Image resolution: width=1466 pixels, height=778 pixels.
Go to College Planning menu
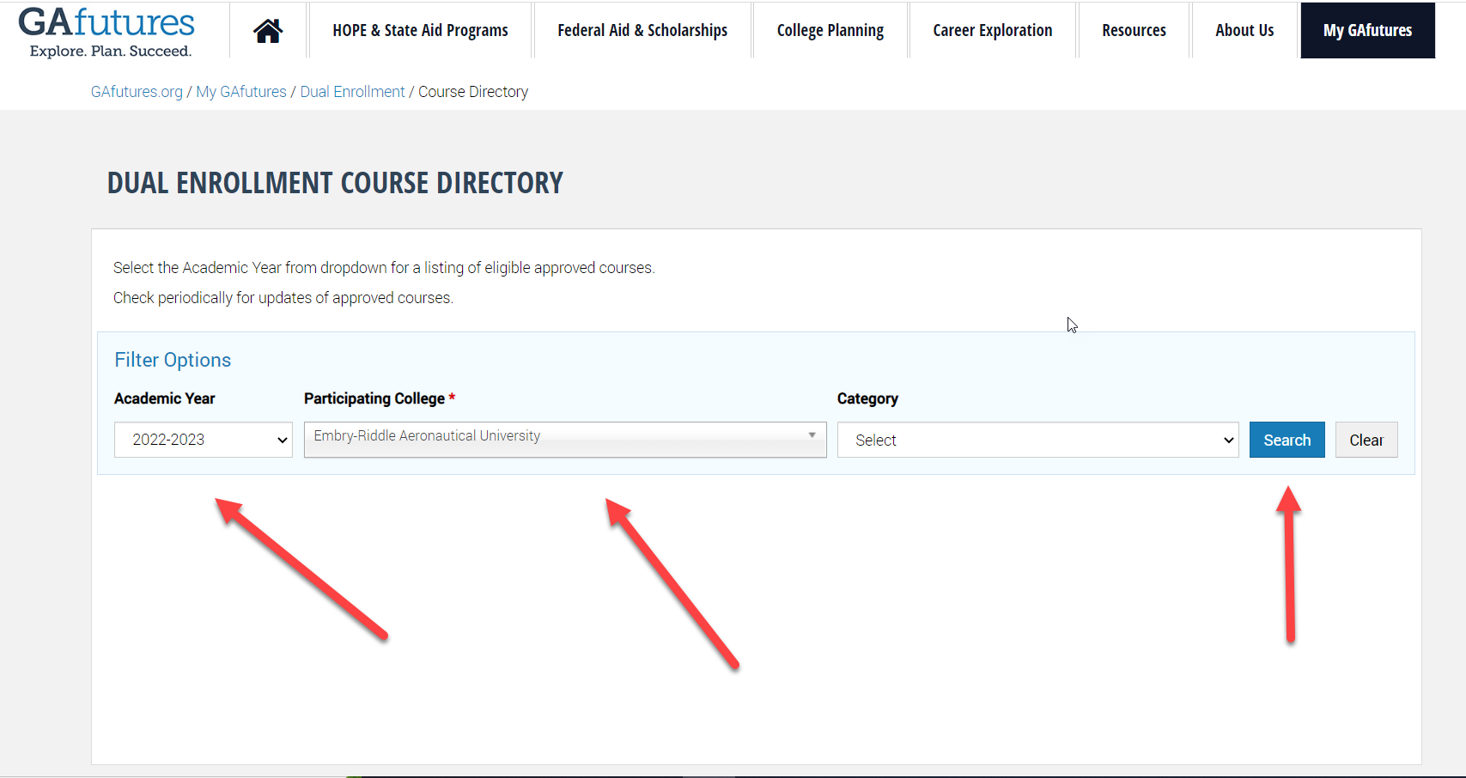(830, 31)
